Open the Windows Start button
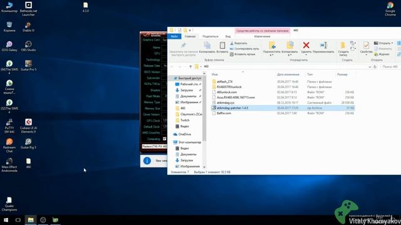The height and width of the screenshot is (225, 401). (x=6, y=220)
